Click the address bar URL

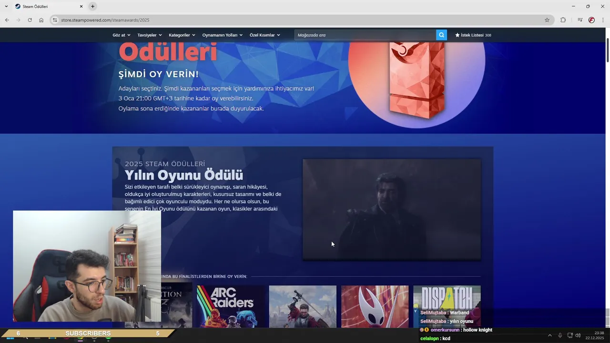[x=105, y=20]
